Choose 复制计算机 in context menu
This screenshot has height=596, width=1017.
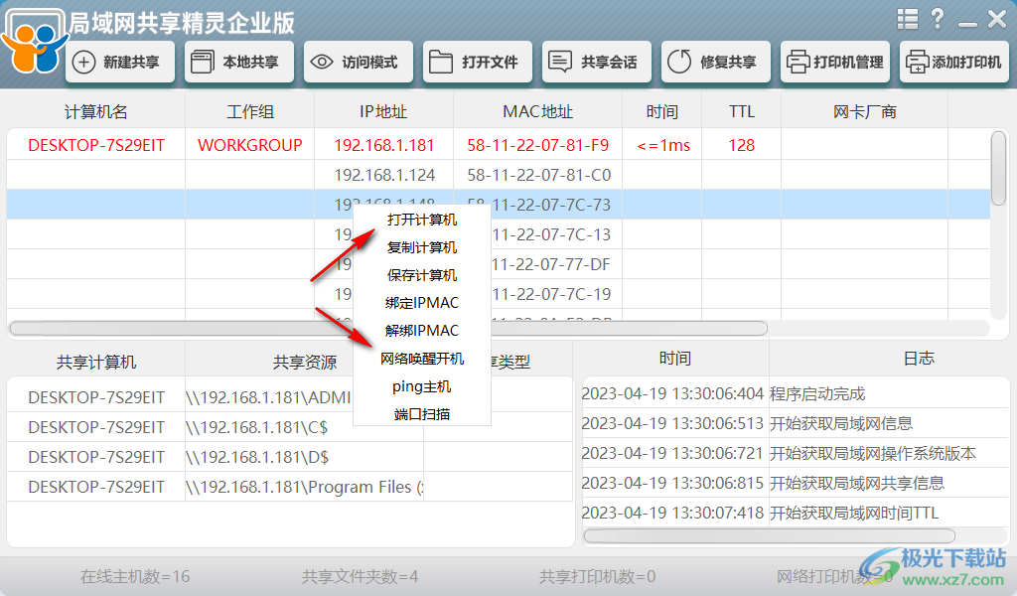click(421, 247)
